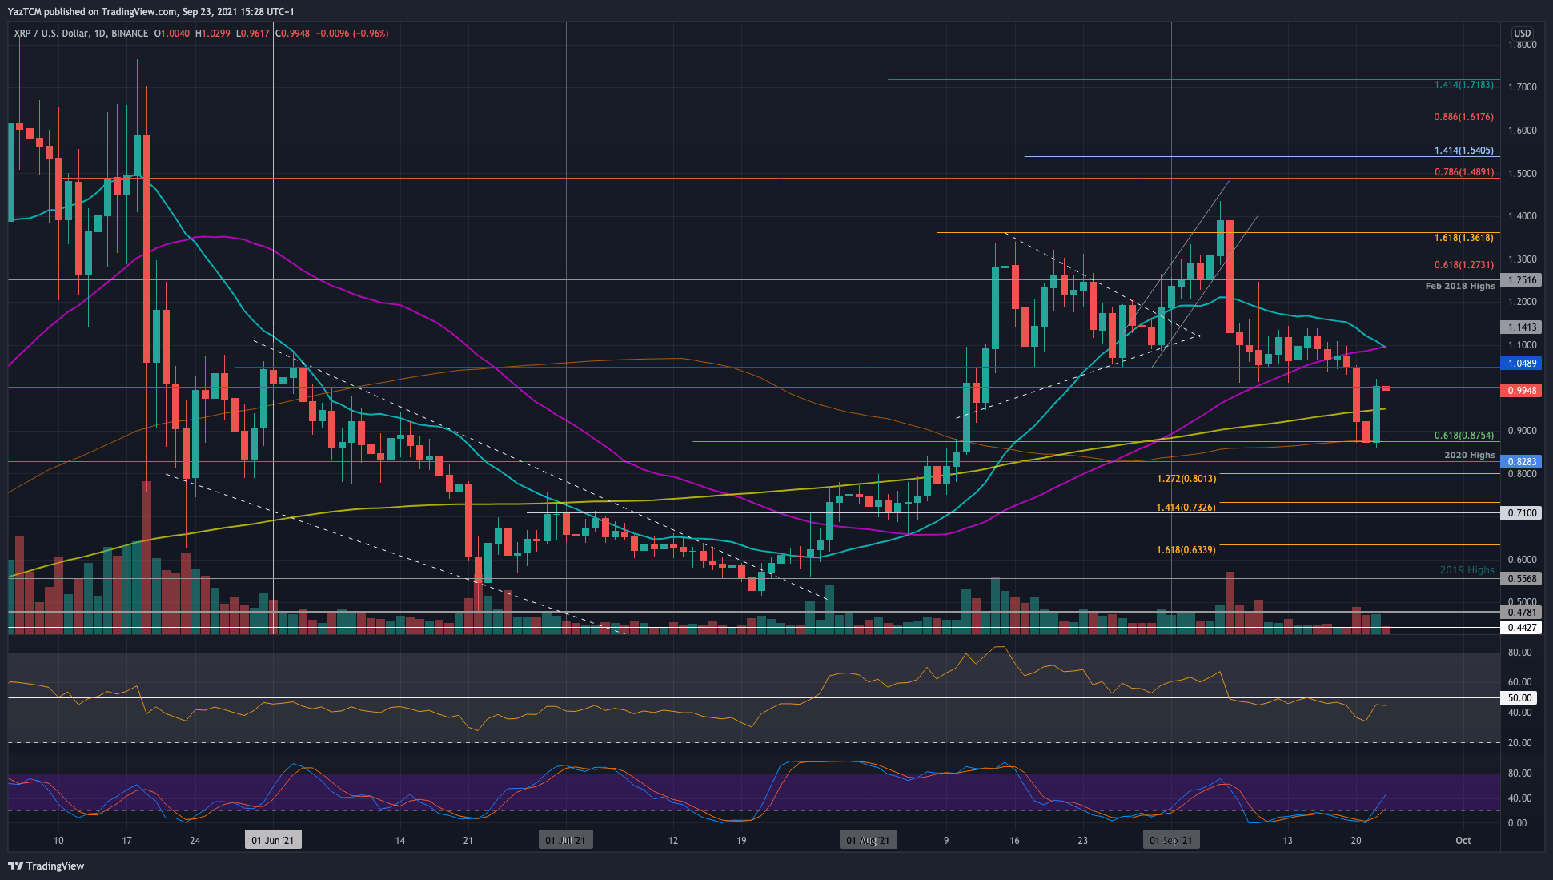Click the 1.2516 price level label

tap(1522, 280)
